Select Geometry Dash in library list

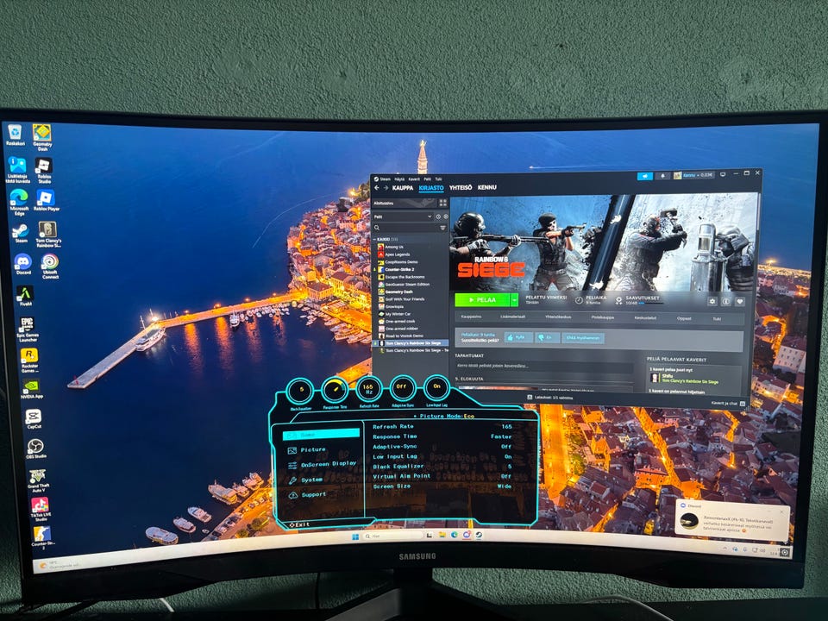pos(398,292)
